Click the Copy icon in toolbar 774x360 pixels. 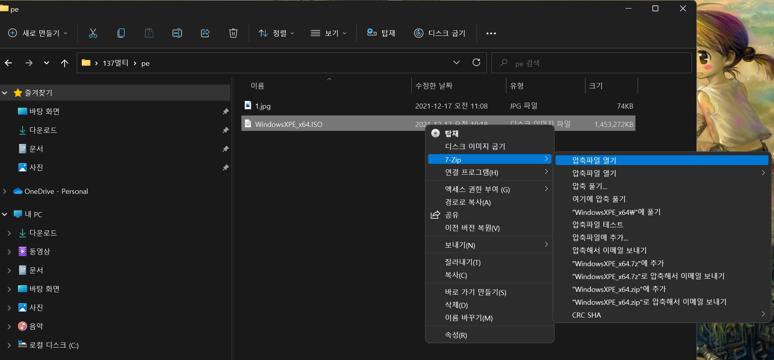(x=121, y=33)
